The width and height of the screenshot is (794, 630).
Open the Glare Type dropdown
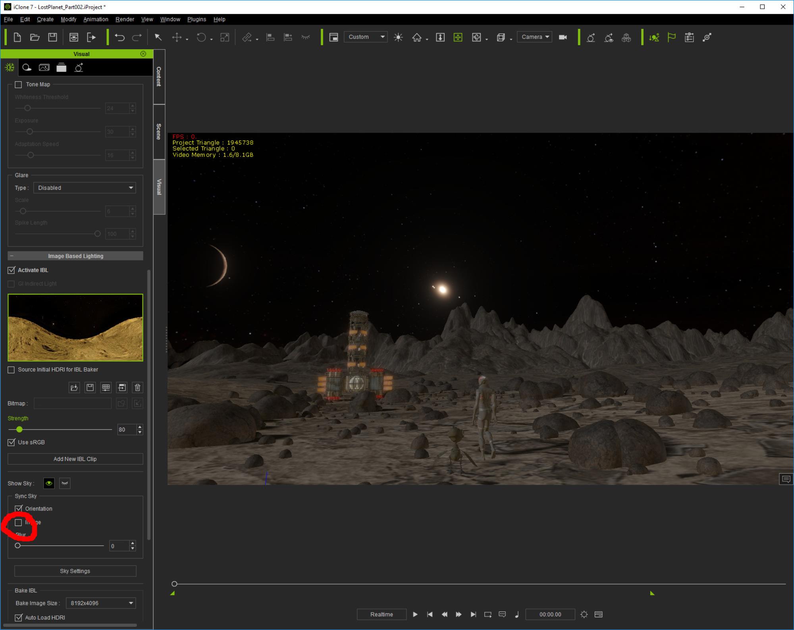(x=85, y=188)
